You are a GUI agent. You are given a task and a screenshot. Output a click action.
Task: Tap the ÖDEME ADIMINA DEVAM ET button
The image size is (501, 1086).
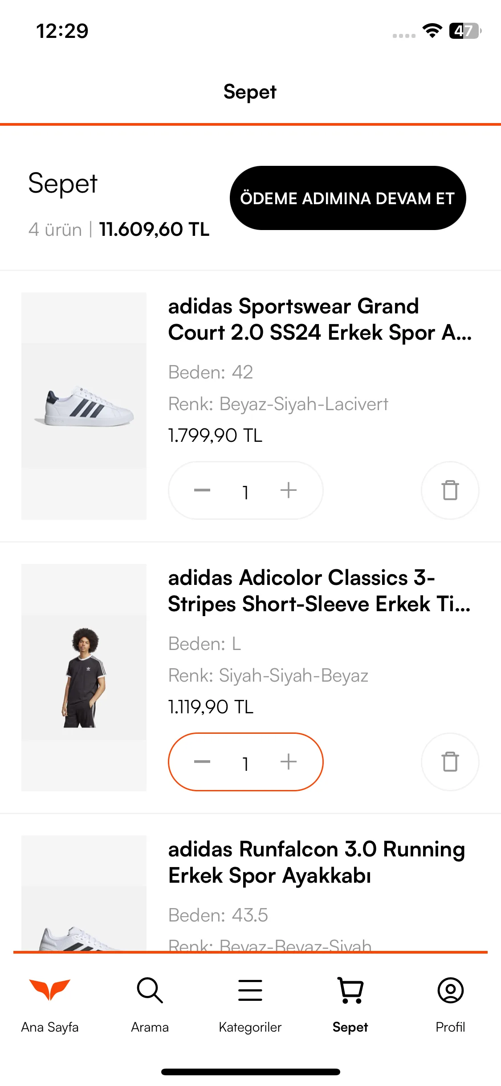[348, 198]
